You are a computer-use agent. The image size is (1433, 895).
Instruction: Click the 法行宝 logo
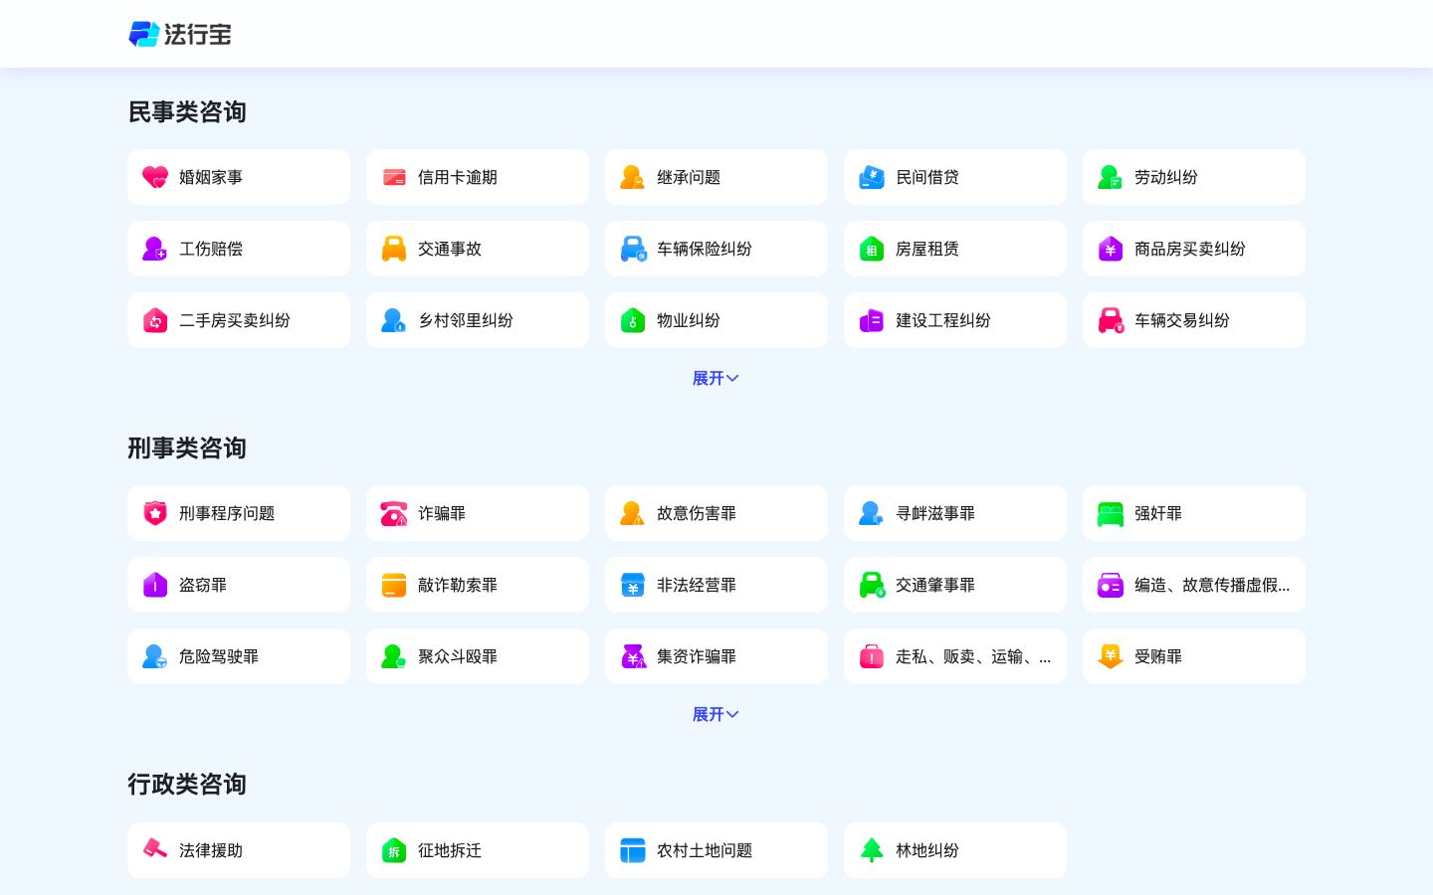click(x=179, y=33)
